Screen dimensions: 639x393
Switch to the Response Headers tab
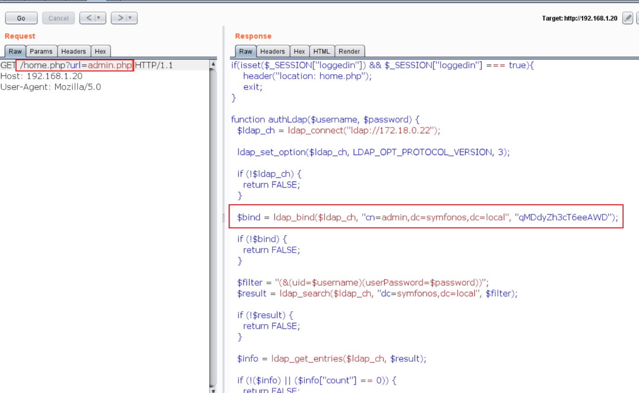coord(272,52)
